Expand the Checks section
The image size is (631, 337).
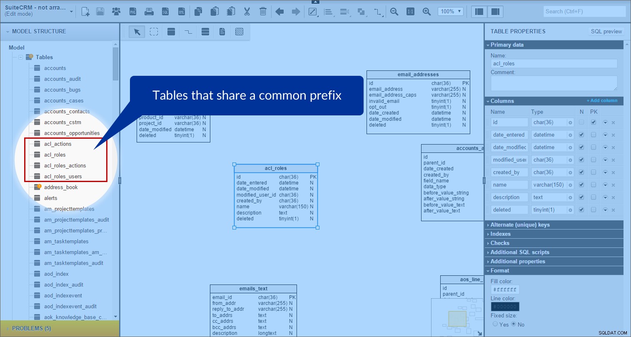click(554, 243)
